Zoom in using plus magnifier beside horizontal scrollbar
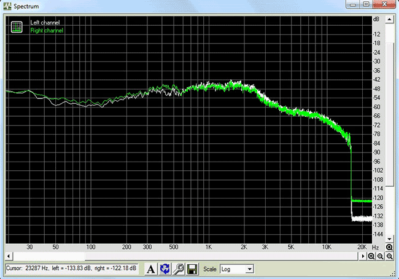Viewport: 399px width, 279px height. pyautogui.click(x=371, y=256)
